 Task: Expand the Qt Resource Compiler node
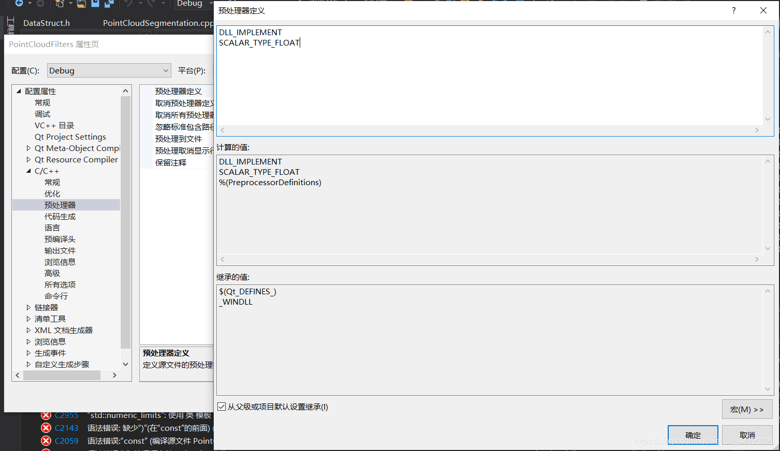point(28,159)
